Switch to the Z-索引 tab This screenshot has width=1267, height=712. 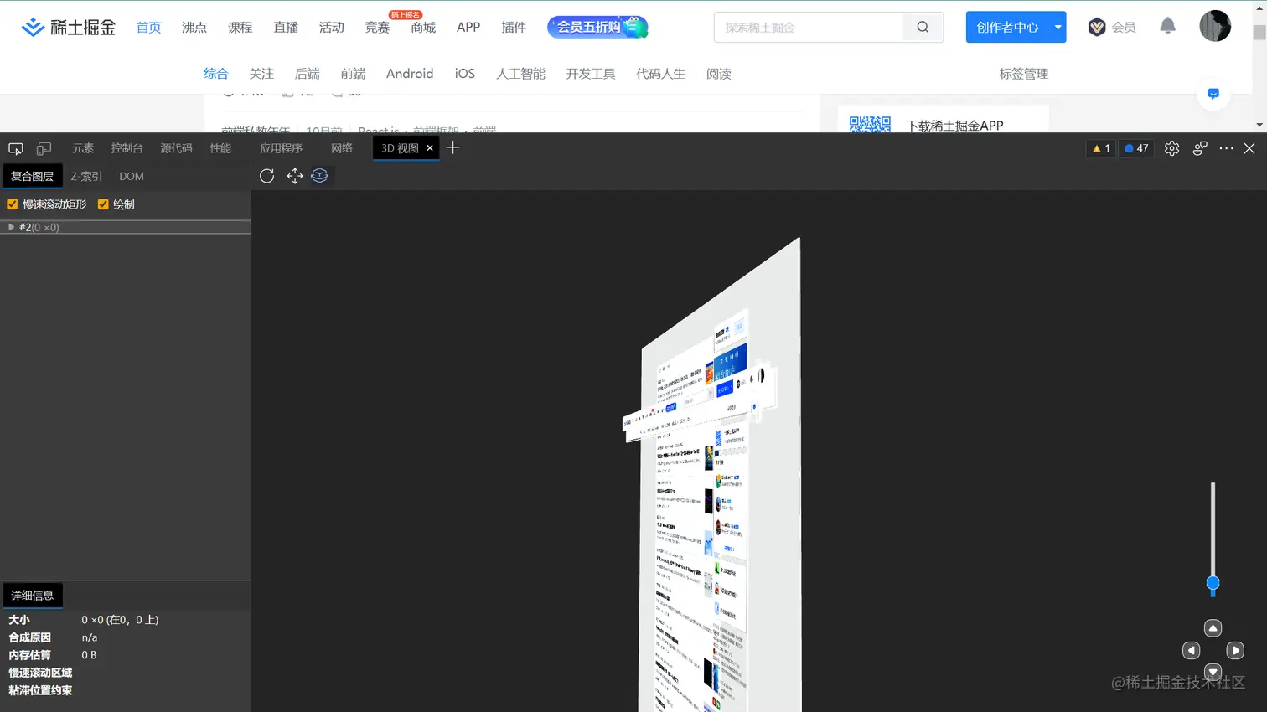[x=85, y=176]
